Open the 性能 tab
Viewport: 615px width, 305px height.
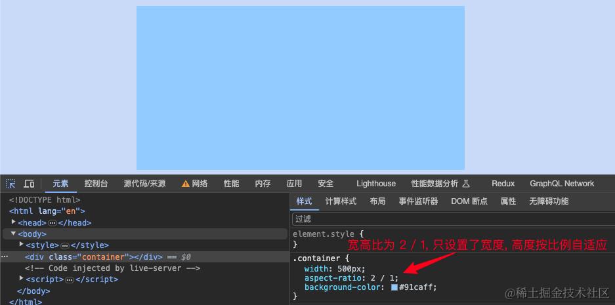[x=232, y=184]
